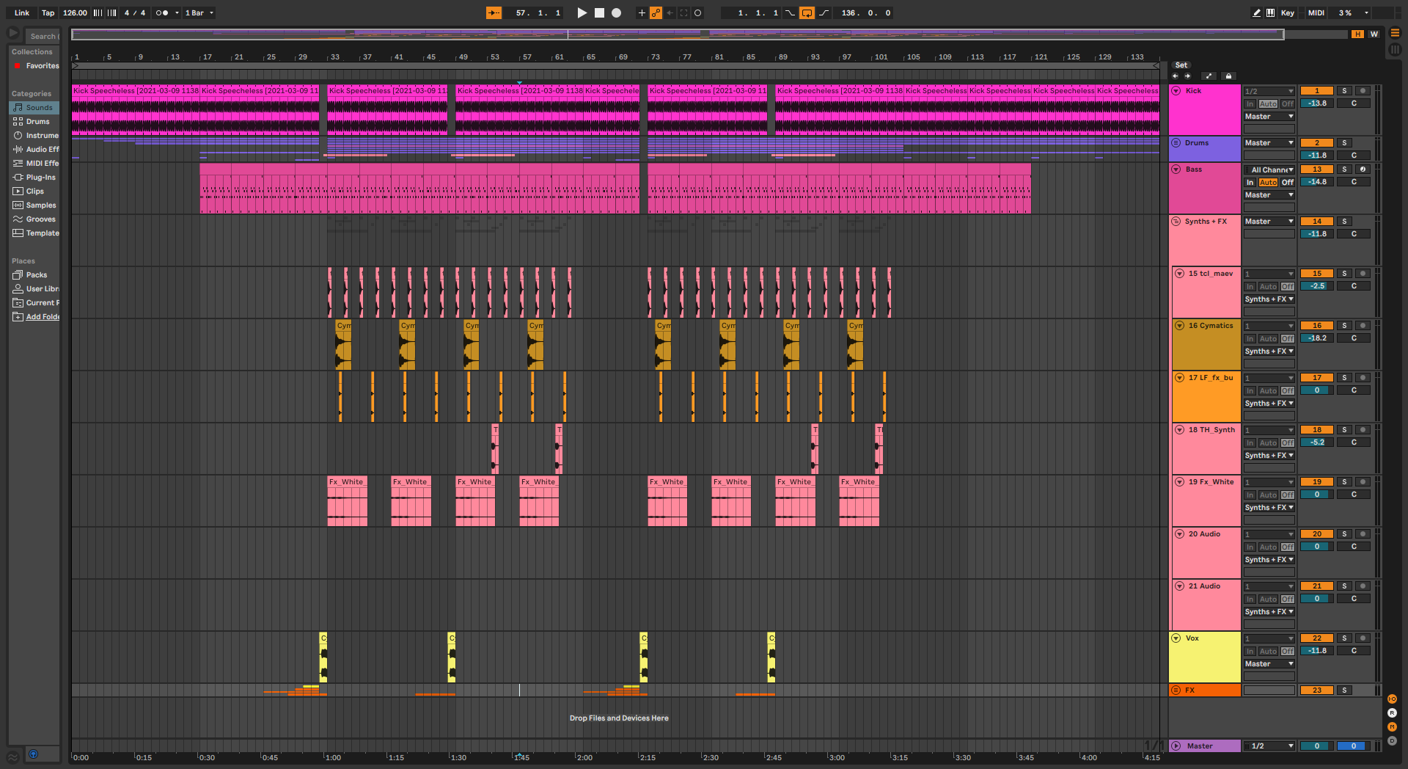This screenshot has width=1408, height=769.
Task: Toggle Draw Mode pencil icon
Action: [x=1256, y=12]
